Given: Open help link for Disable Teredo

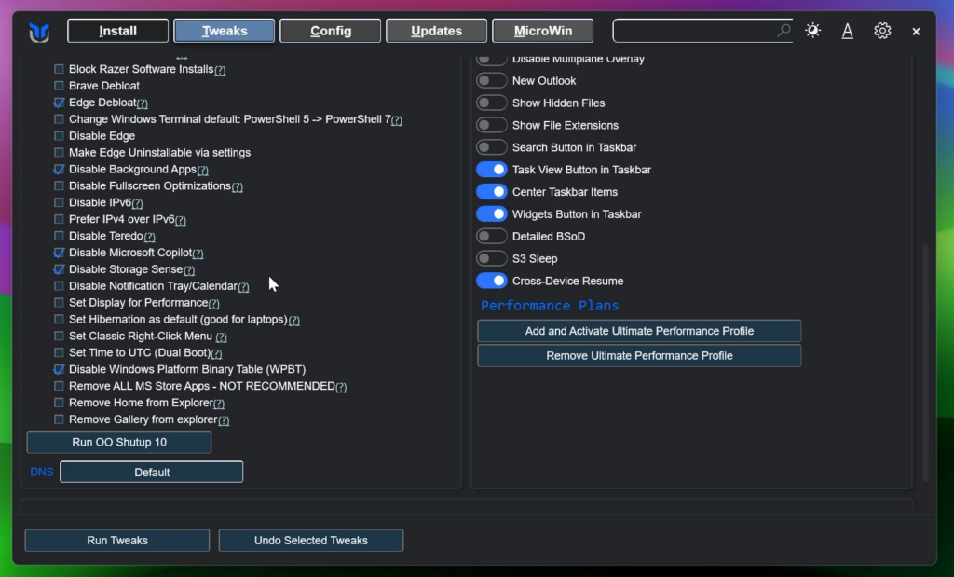Looking at the screenshot, I should pos(150,237).
